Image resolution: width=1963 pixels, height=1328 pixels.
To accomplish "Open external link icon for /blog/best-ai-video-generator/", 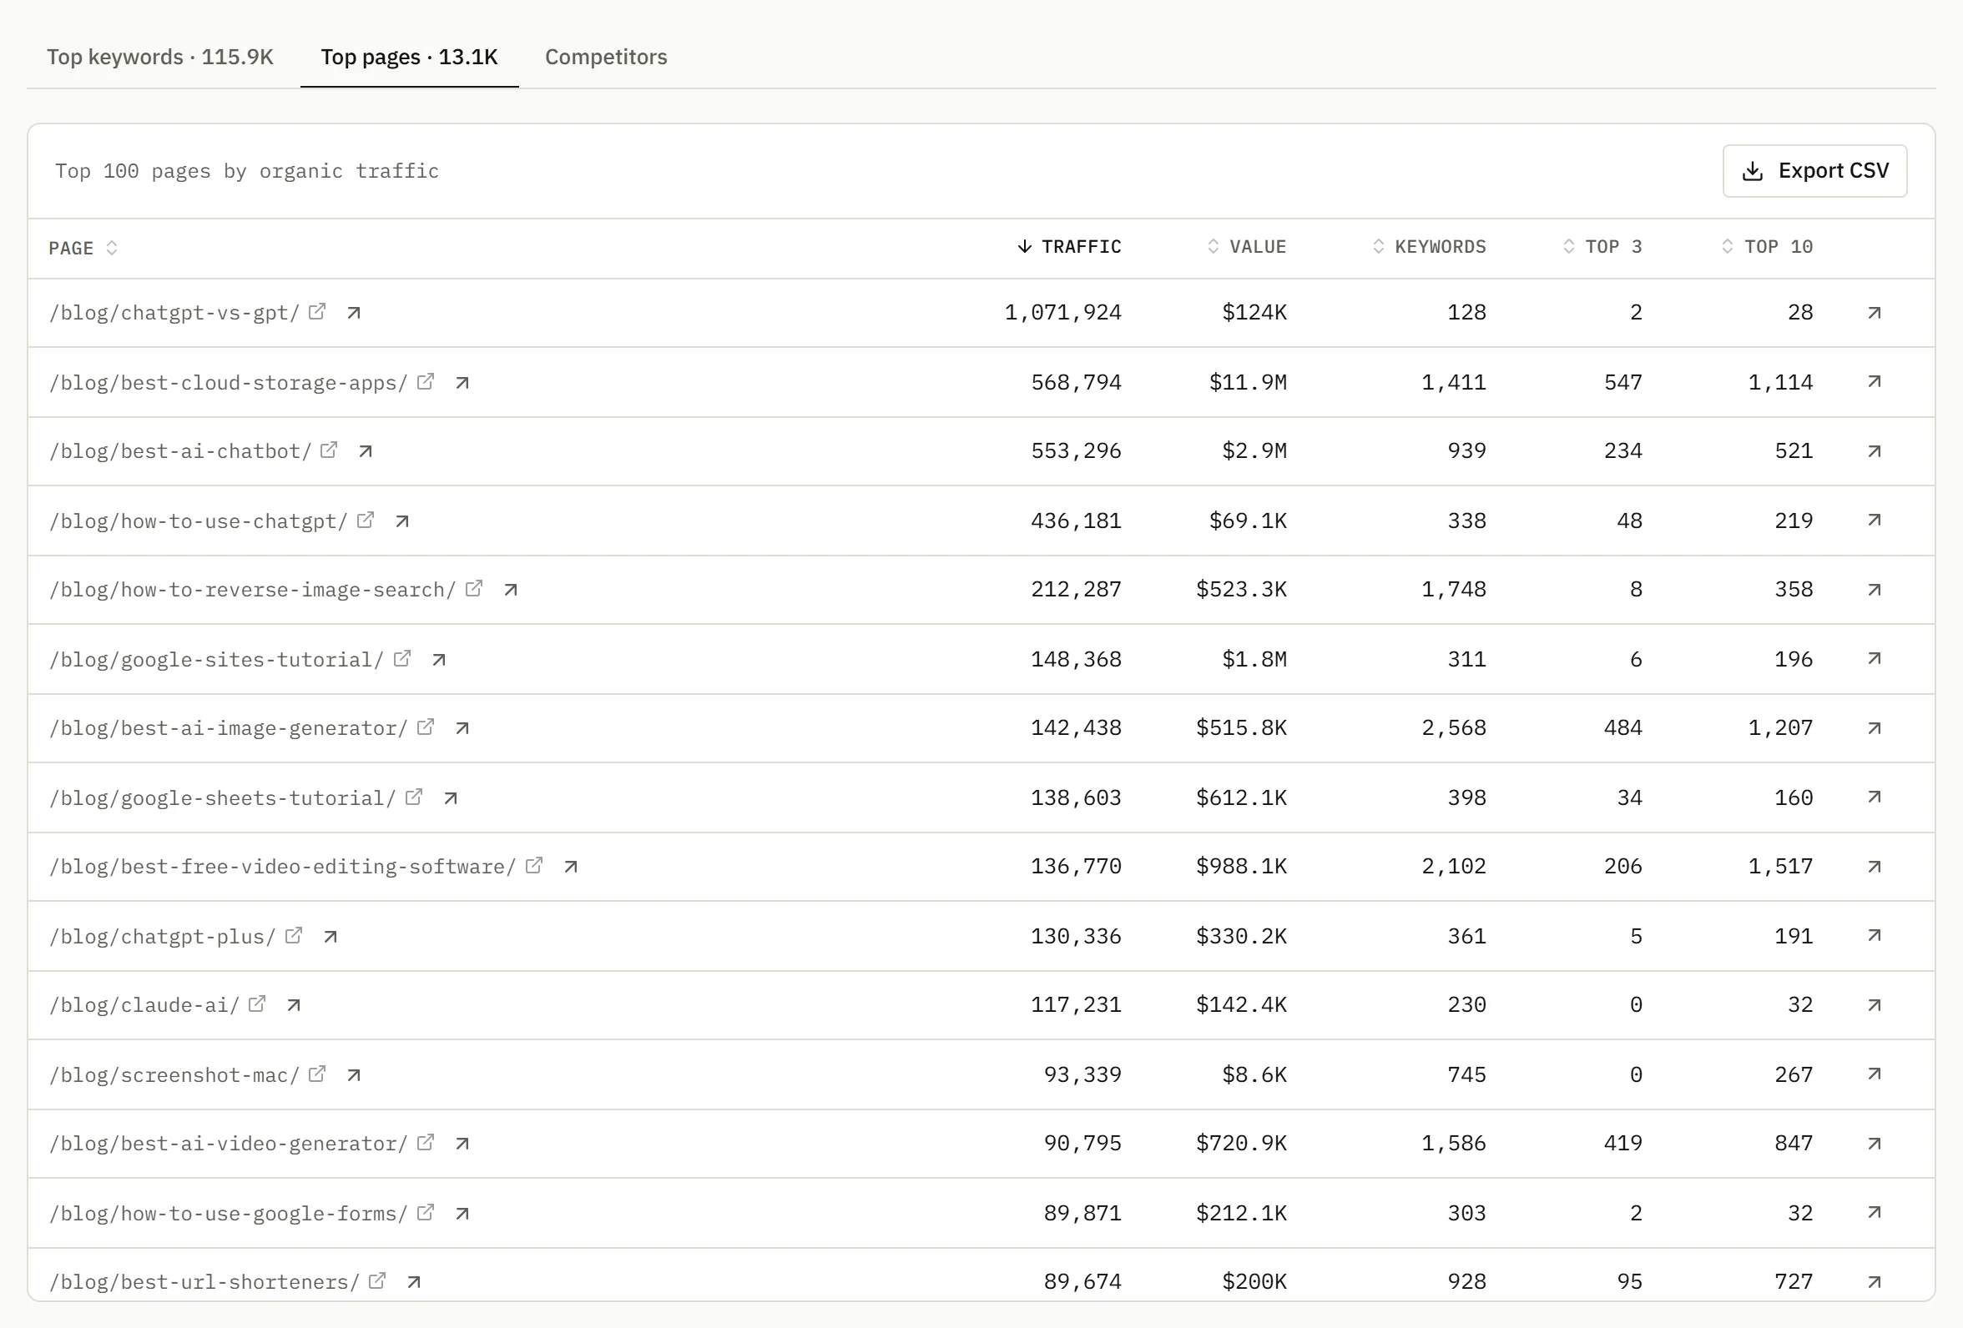I will pyautogui.click(x=426, y=1142).
